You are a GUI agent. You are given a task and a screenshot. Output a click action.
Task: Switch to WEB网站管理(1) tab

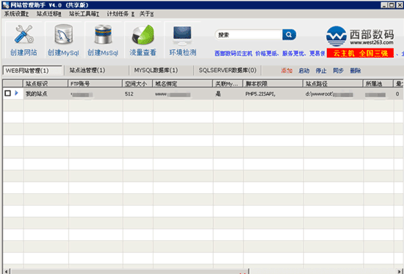coord(32,71)
